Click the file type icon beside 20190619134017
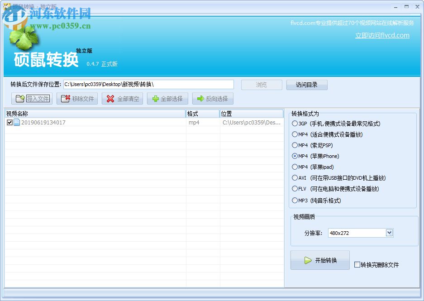Image resolution: width=424 pixels, height=301 pixels. click(17, 122)
